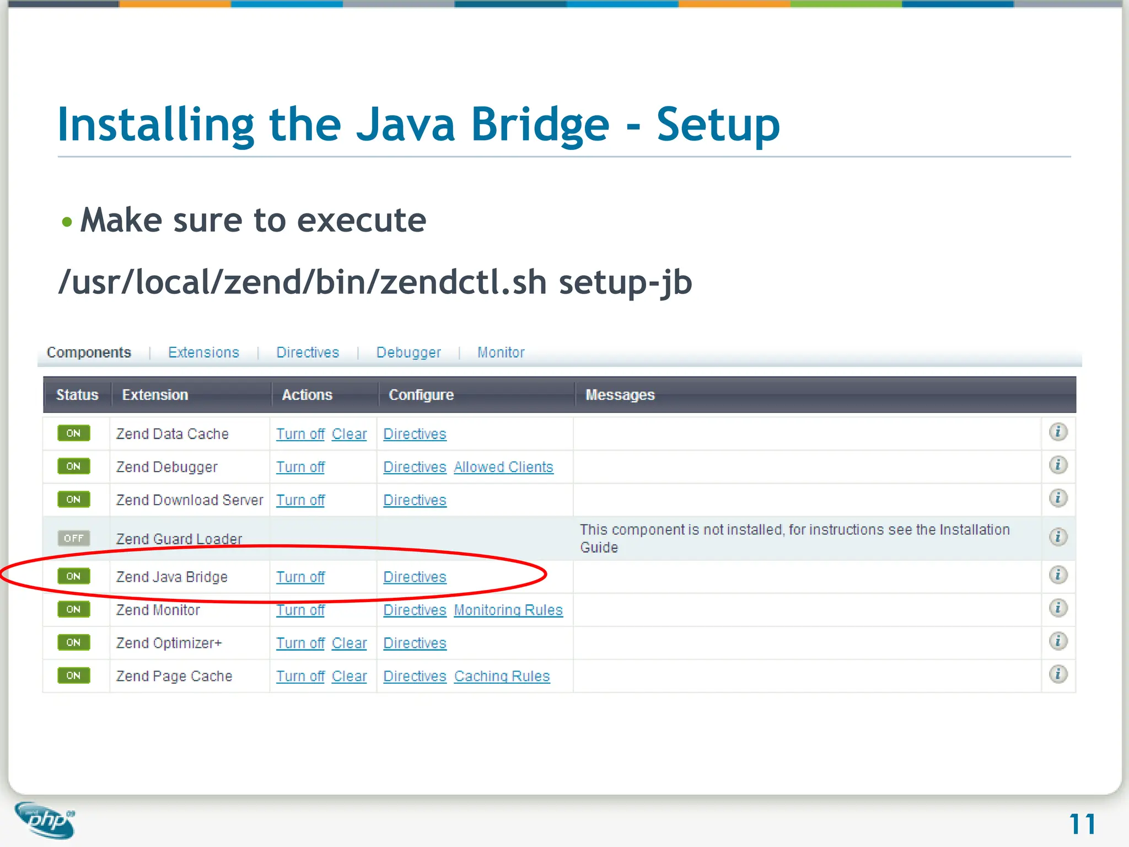Viewport: 1129px width, 847px height.
Task: Select the Zend Debugger extension name
Action: tap(166, 467)
